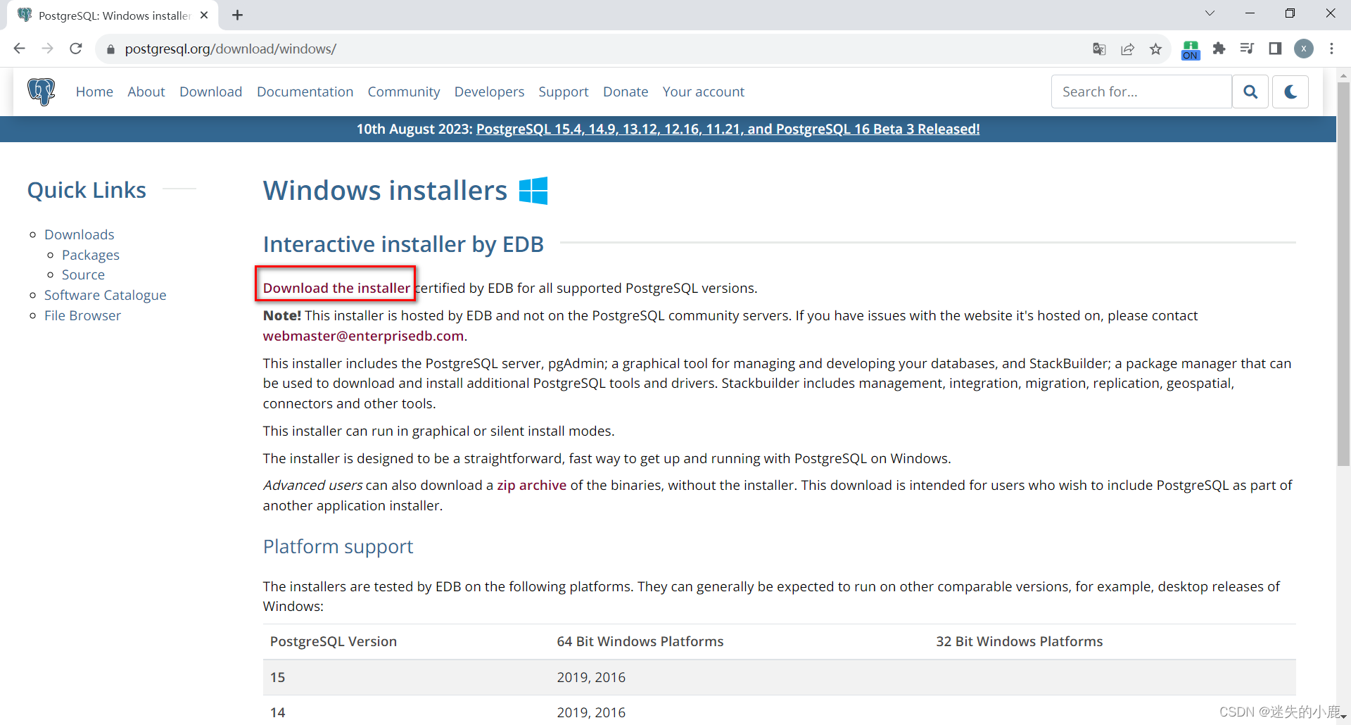Click the zip archive link
The height and width of the screenshot is (725, 1351).
pyautogui.click(x=531, y=485)
